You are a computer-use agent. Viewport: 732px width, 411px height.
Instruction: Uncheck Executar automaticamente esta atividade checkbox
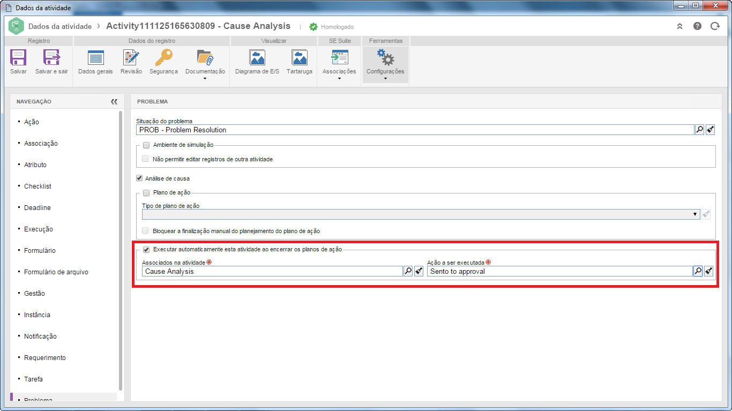(146, 249)
